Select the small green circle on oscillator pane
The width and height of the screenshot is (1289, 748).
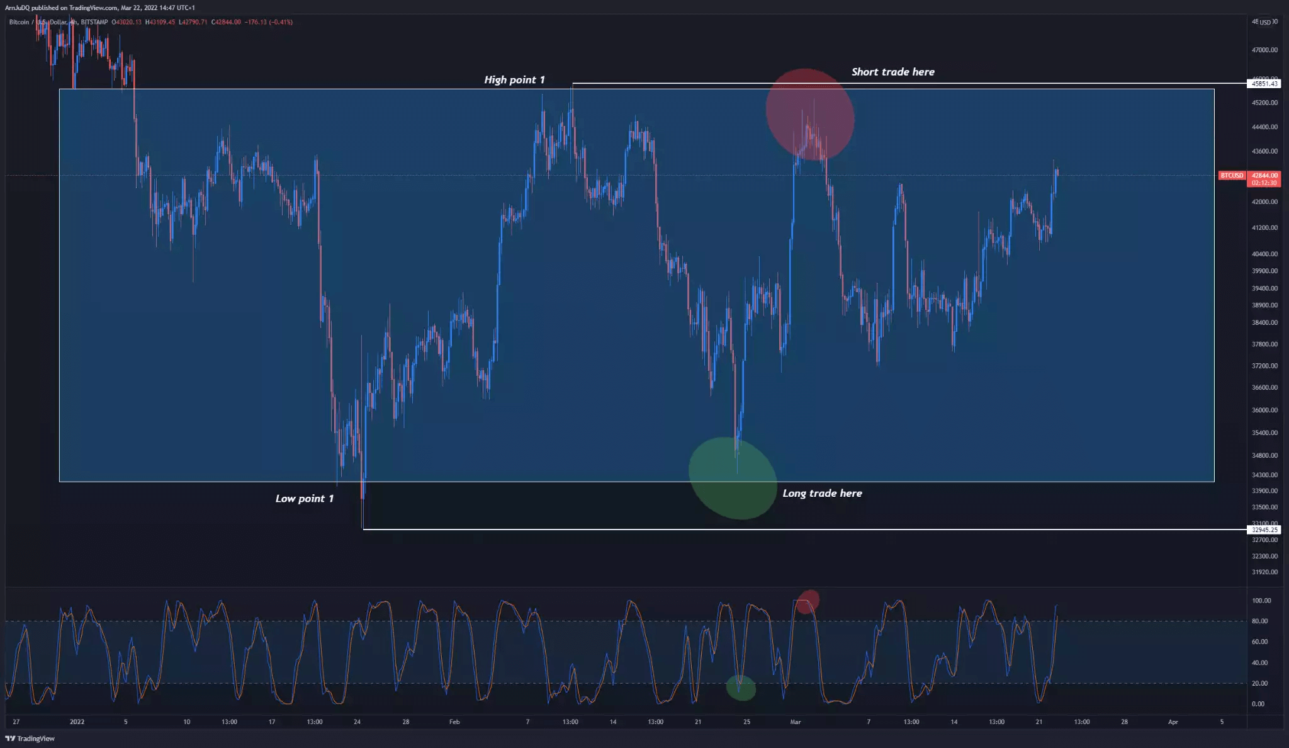pos(741,688)
